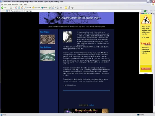The width and height of the screenshot is (155, 116).
Task: Follow the Known Events navigation link
Action: pos(74,27)
